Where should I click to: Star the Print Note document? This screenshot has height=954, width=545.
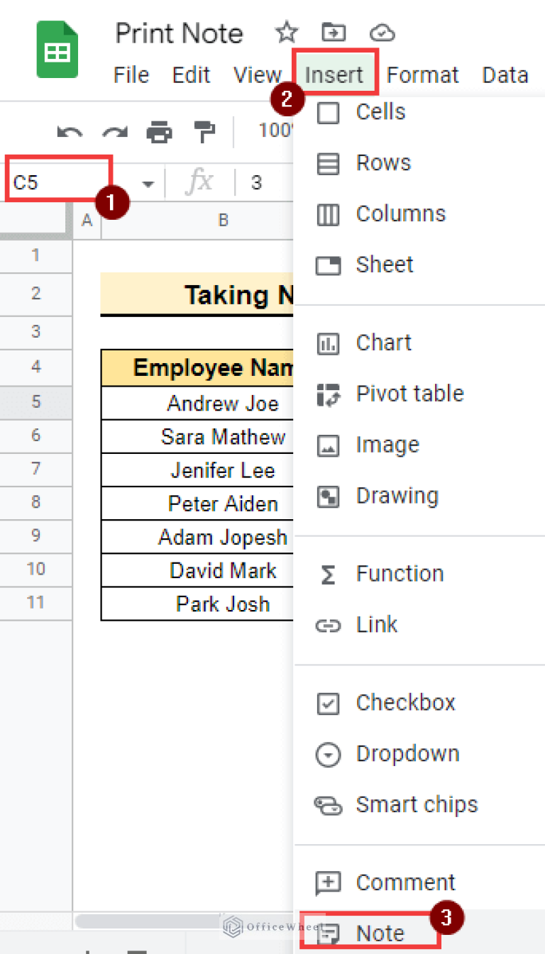[x=287, y=33]
